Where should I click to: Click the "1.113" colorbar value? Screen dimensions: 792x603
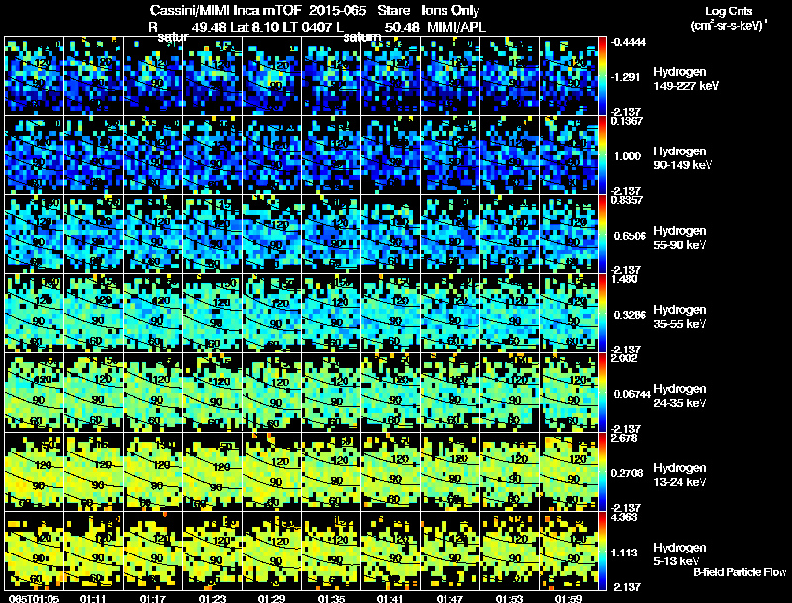625,553
